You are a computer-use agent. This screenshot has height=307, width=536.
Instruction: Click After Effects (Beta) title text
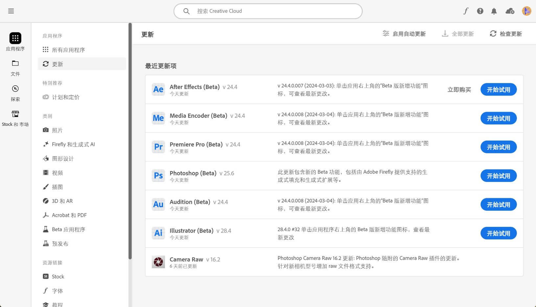(x=195, y=87)
